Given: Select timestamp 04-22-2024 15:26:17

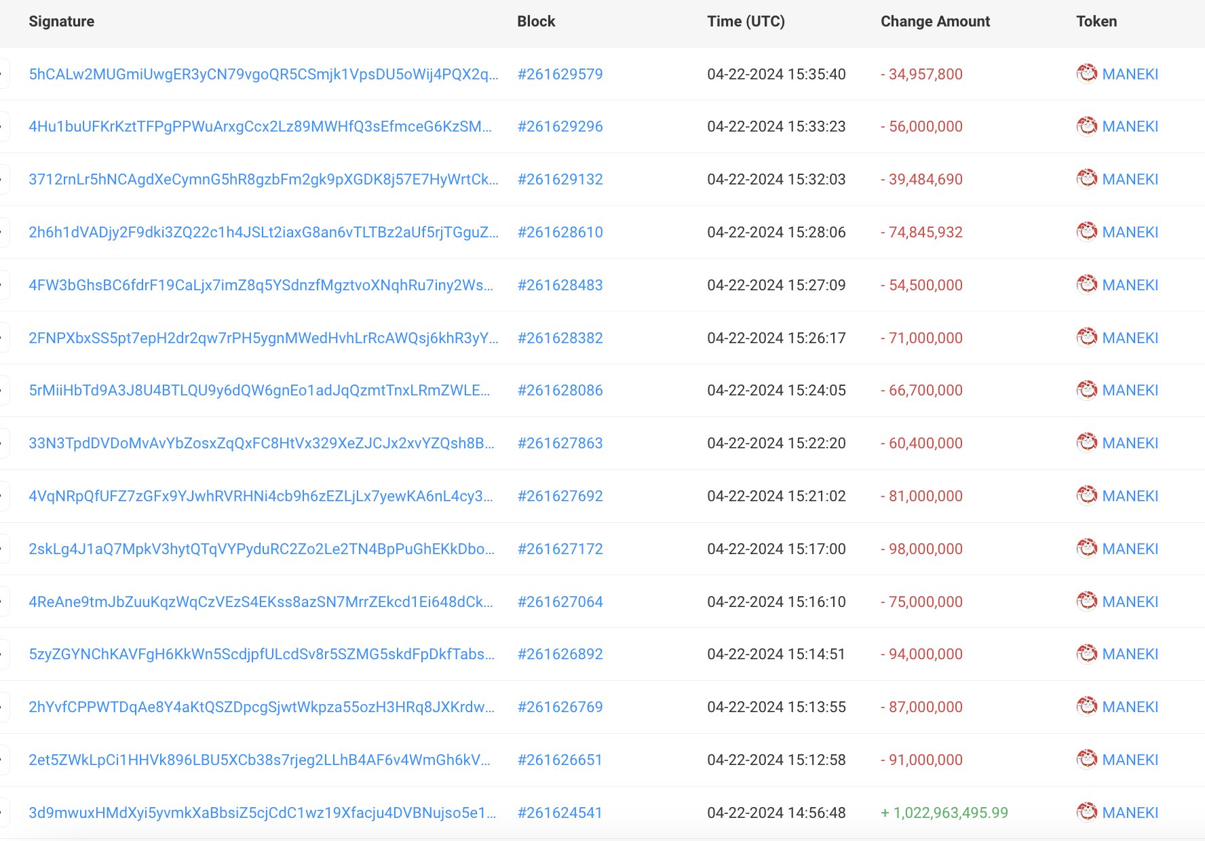Looking at the screenshot, I should (x=776, y=338).
